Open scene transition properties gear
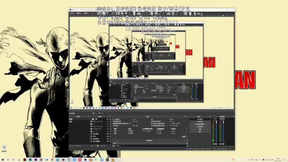288x162 pixels. click(x=187, y=143)
